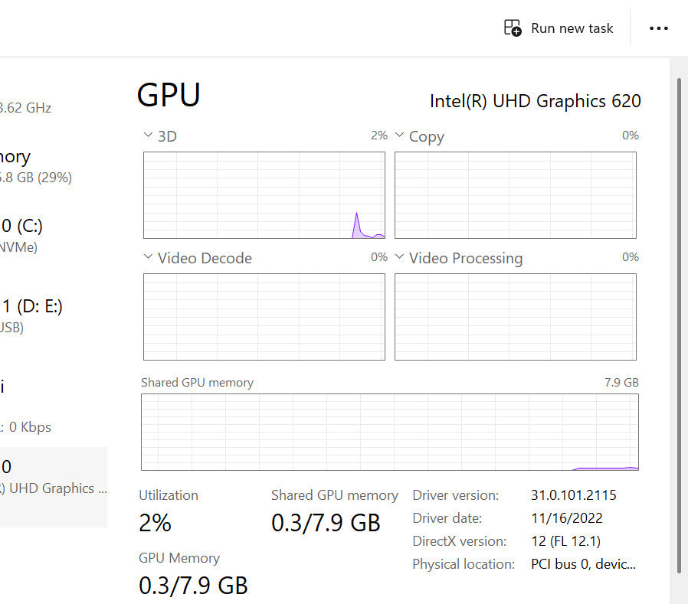Click the Run new task label

(x=572, y=28)
